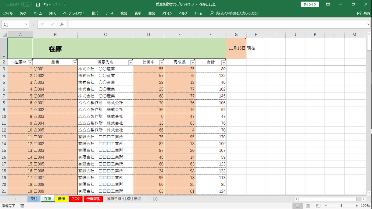
Task: Switch to Page Break Preview icon
Action: [x=318, y=206]
